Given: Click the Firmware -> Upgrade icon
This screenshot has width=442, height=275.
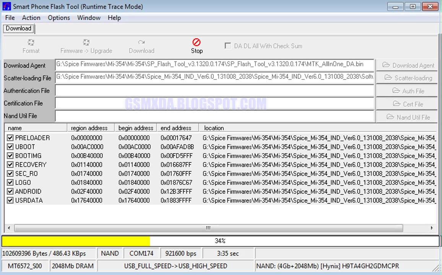Looking at the screenshot, I should 86,42.
